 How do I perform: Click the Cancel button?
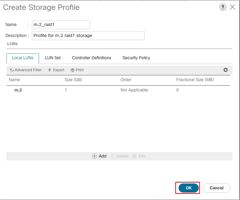[x=216, y=188]
